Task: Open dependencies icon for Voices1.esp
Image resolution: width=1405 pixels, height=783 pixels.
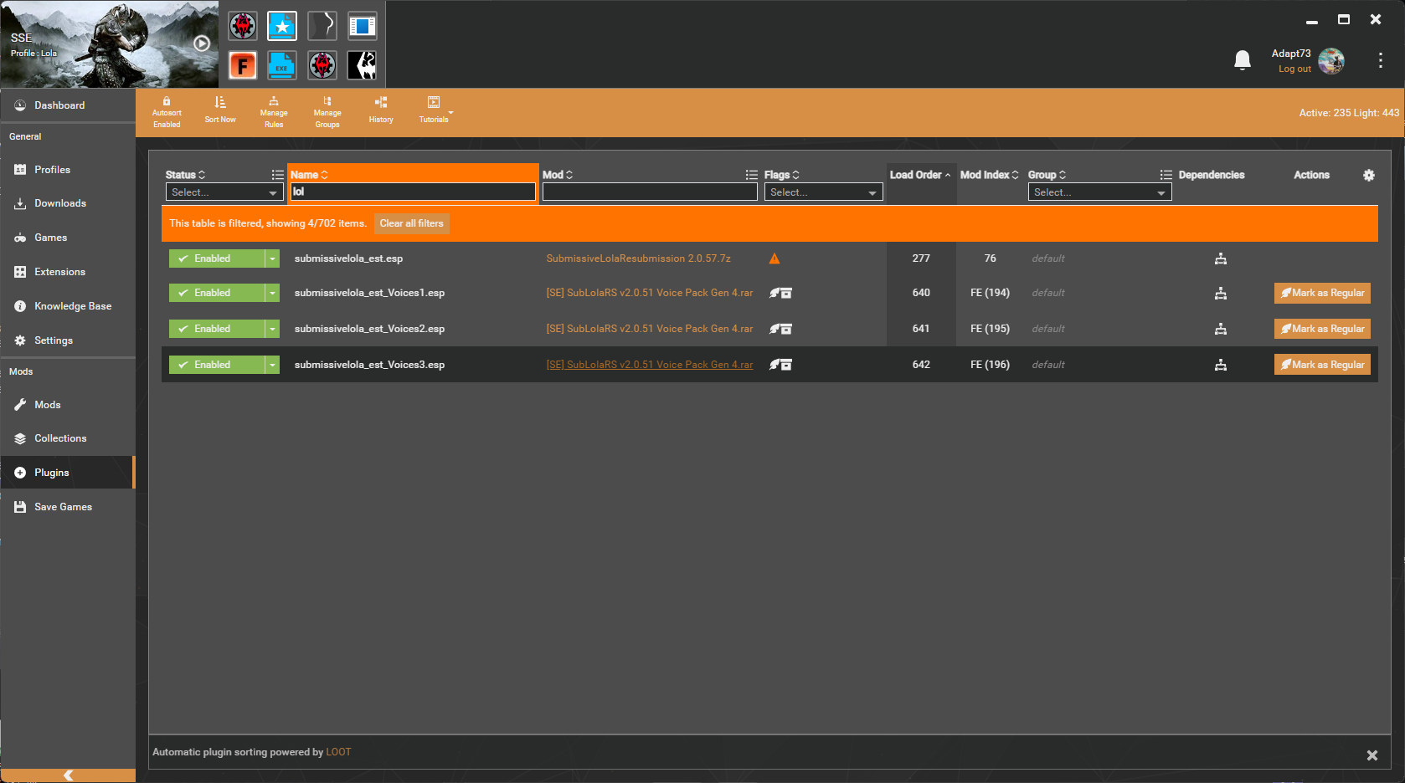Action: click(1221, 293)
